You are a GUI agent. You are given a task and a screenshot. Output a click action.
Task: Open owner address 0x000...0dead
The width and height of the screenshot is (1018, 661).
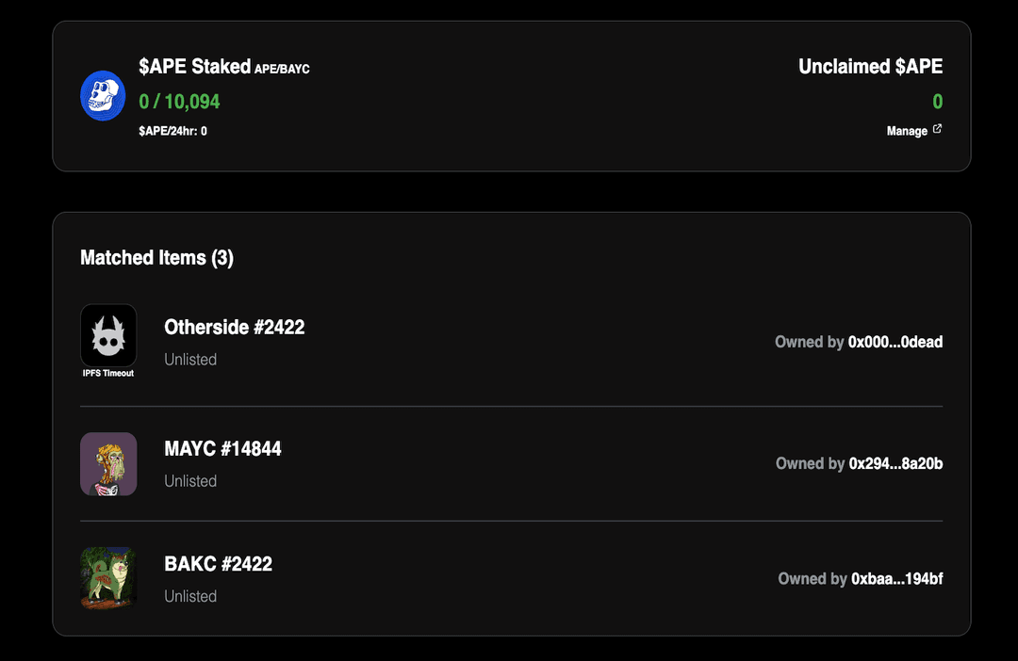point(895,342)
